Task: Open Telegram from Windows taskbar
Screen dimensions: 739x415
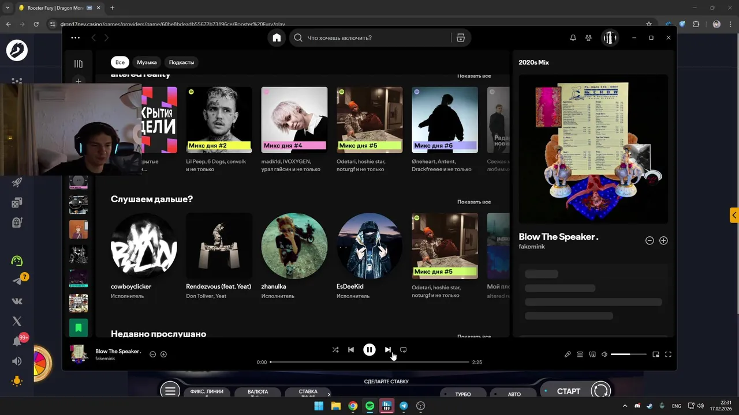Action: tap(404, 406)
